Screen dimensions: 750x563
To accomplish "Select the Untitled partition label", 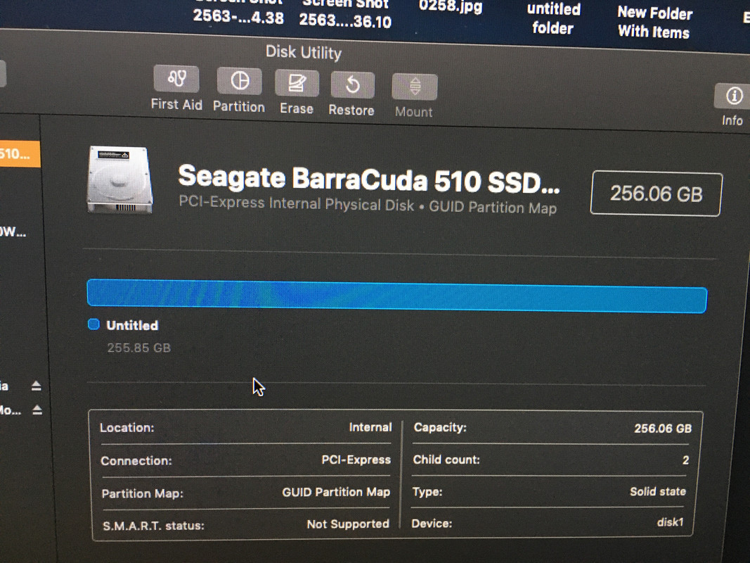I will [132, 325].
